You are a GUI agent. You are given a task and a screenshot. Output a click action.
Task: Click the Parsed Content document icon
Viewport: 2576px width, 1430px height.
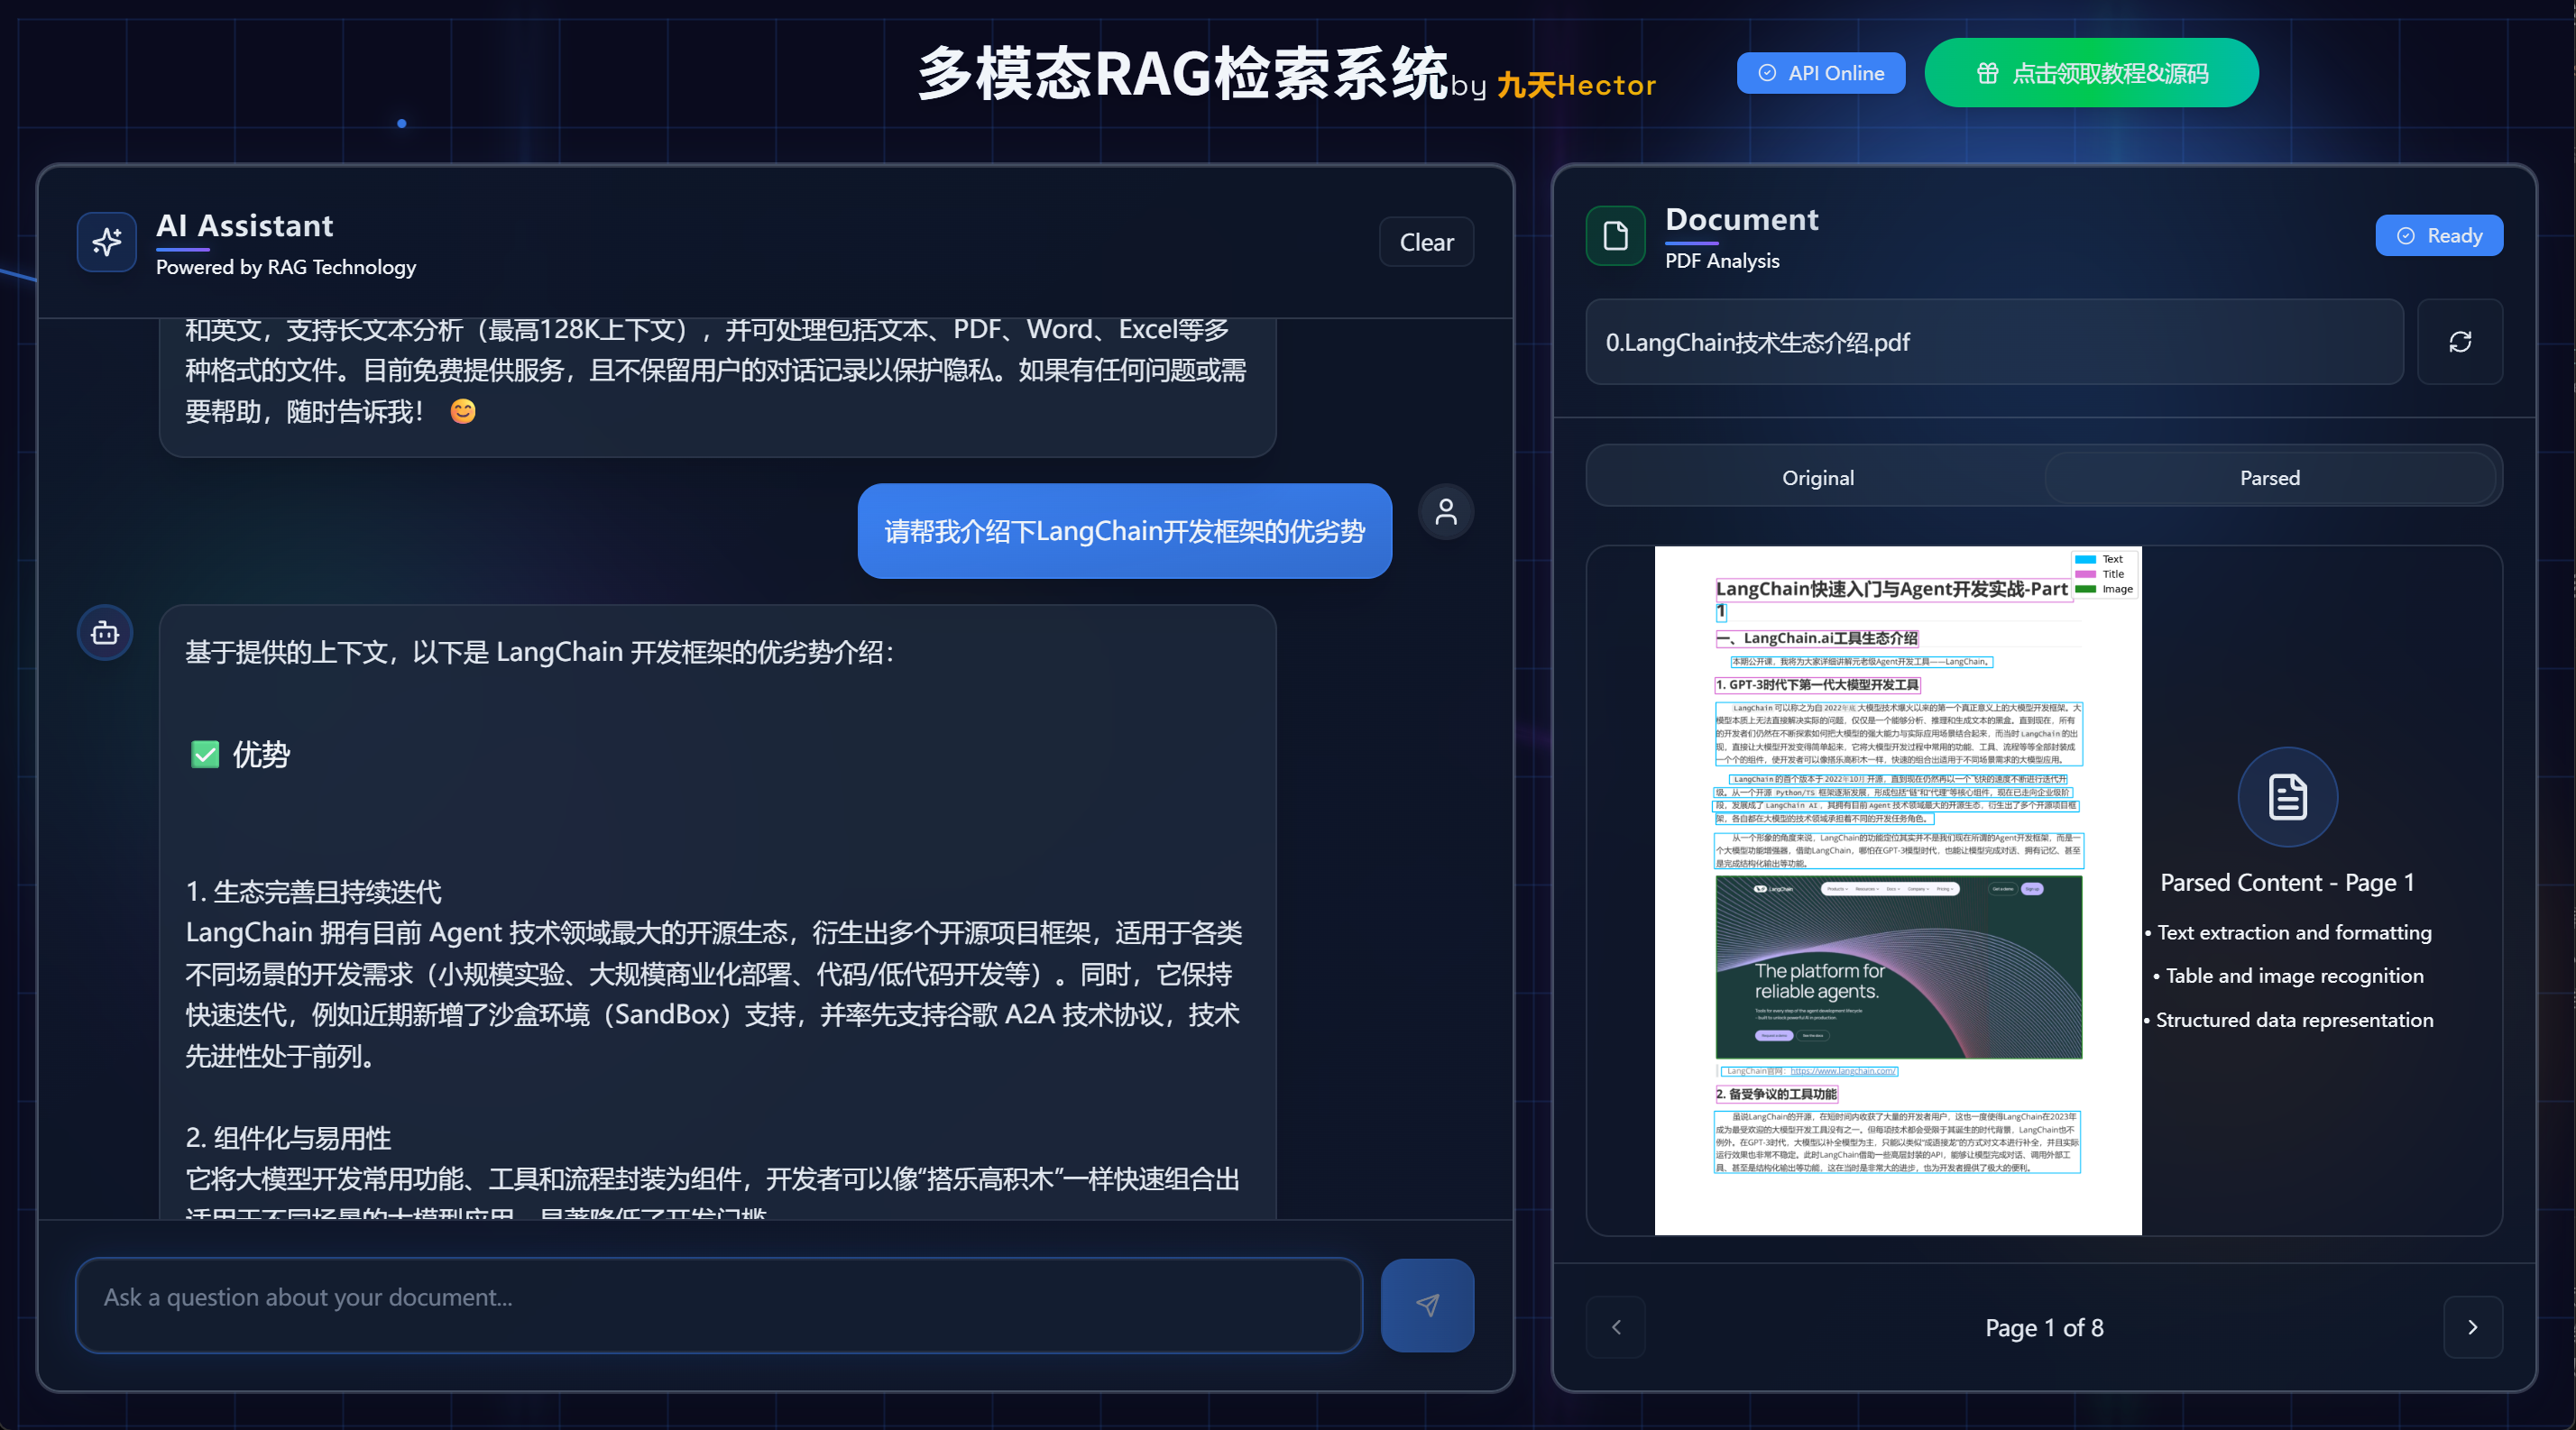[2287, 796]
